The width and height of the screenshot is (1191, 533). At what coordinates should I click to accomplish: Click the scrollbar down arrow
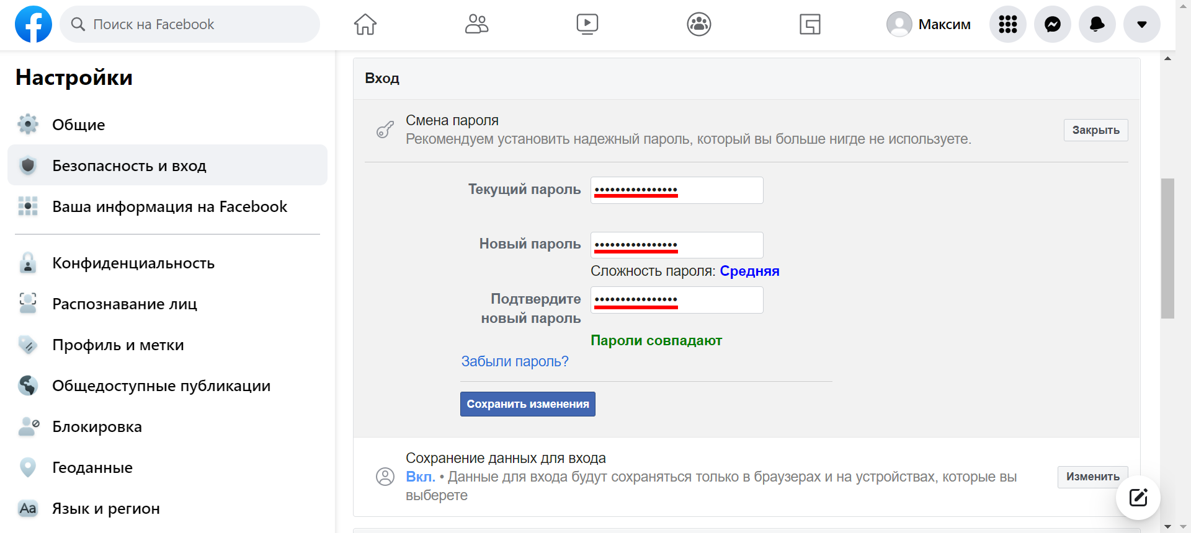[x=1167, y=526]
